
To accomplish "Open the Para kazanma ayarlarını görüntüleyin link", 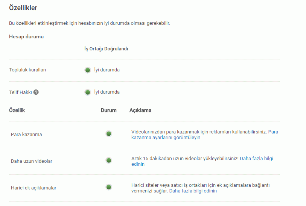I will (205, 135).
